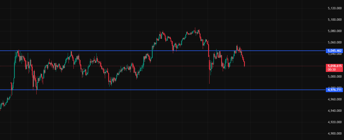Viewport: 344px width, 140px height.
Task: Select the lower blue horizontal line
Action: (x=156, y=90)
